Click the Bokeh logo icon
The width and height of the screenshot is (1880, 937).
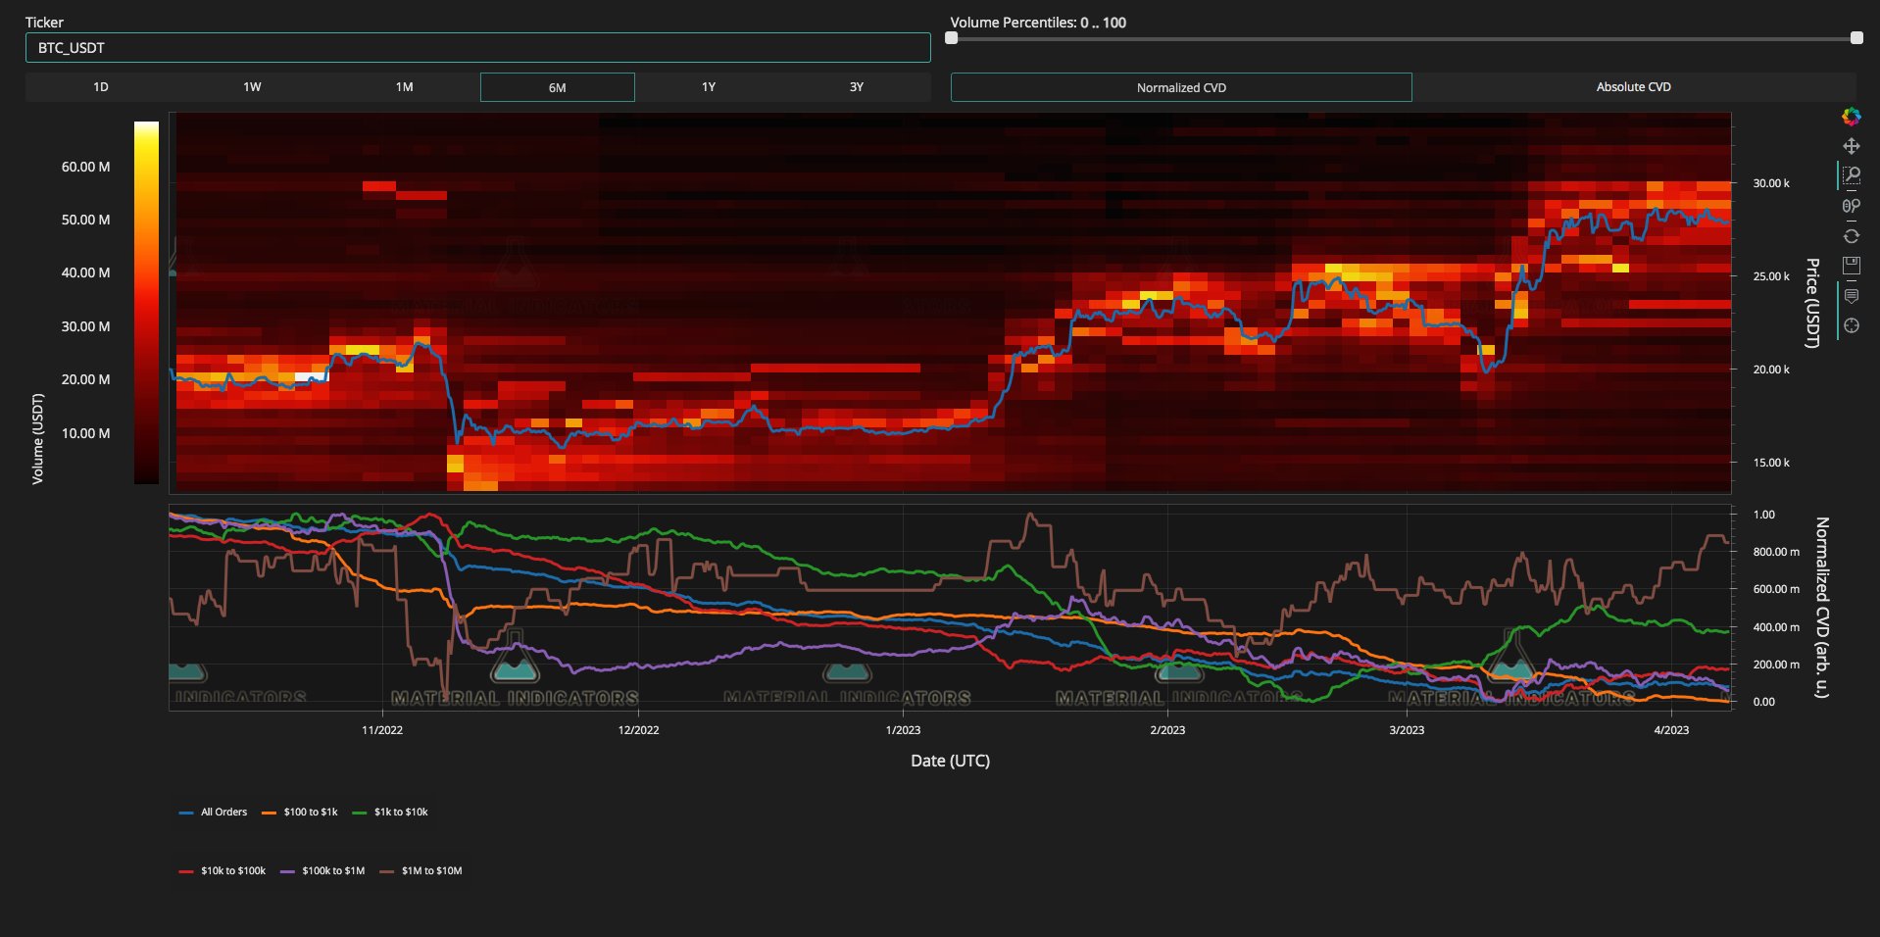pyautogui.click(x=1851, y=117)
